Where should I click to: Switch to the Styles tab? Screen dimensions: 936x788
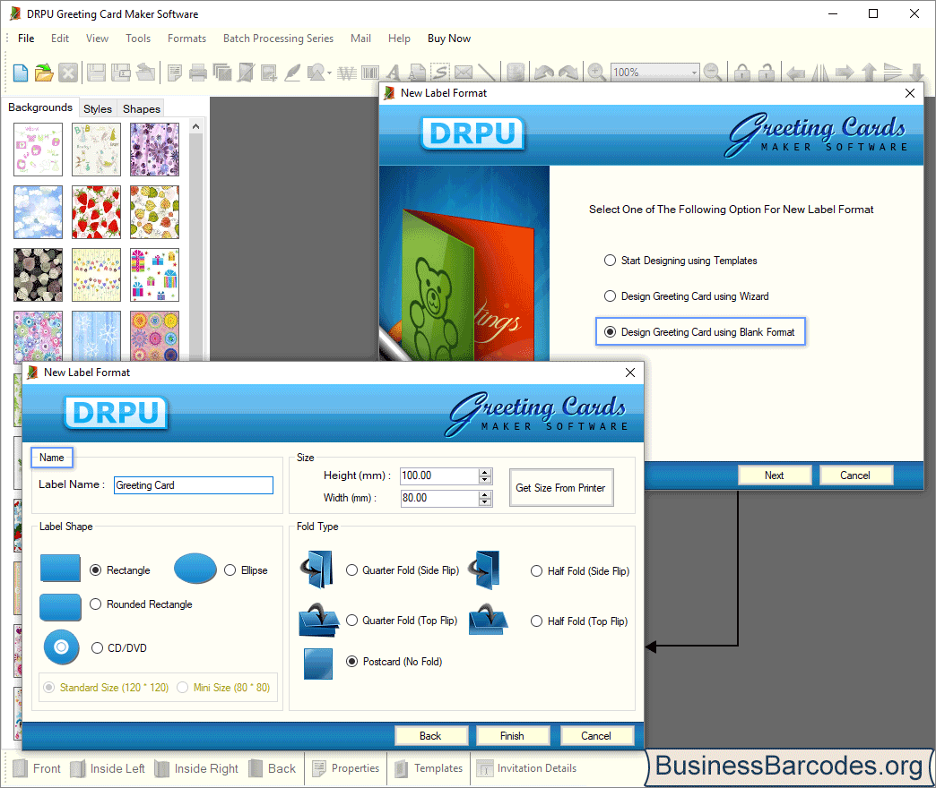(98, 109)
